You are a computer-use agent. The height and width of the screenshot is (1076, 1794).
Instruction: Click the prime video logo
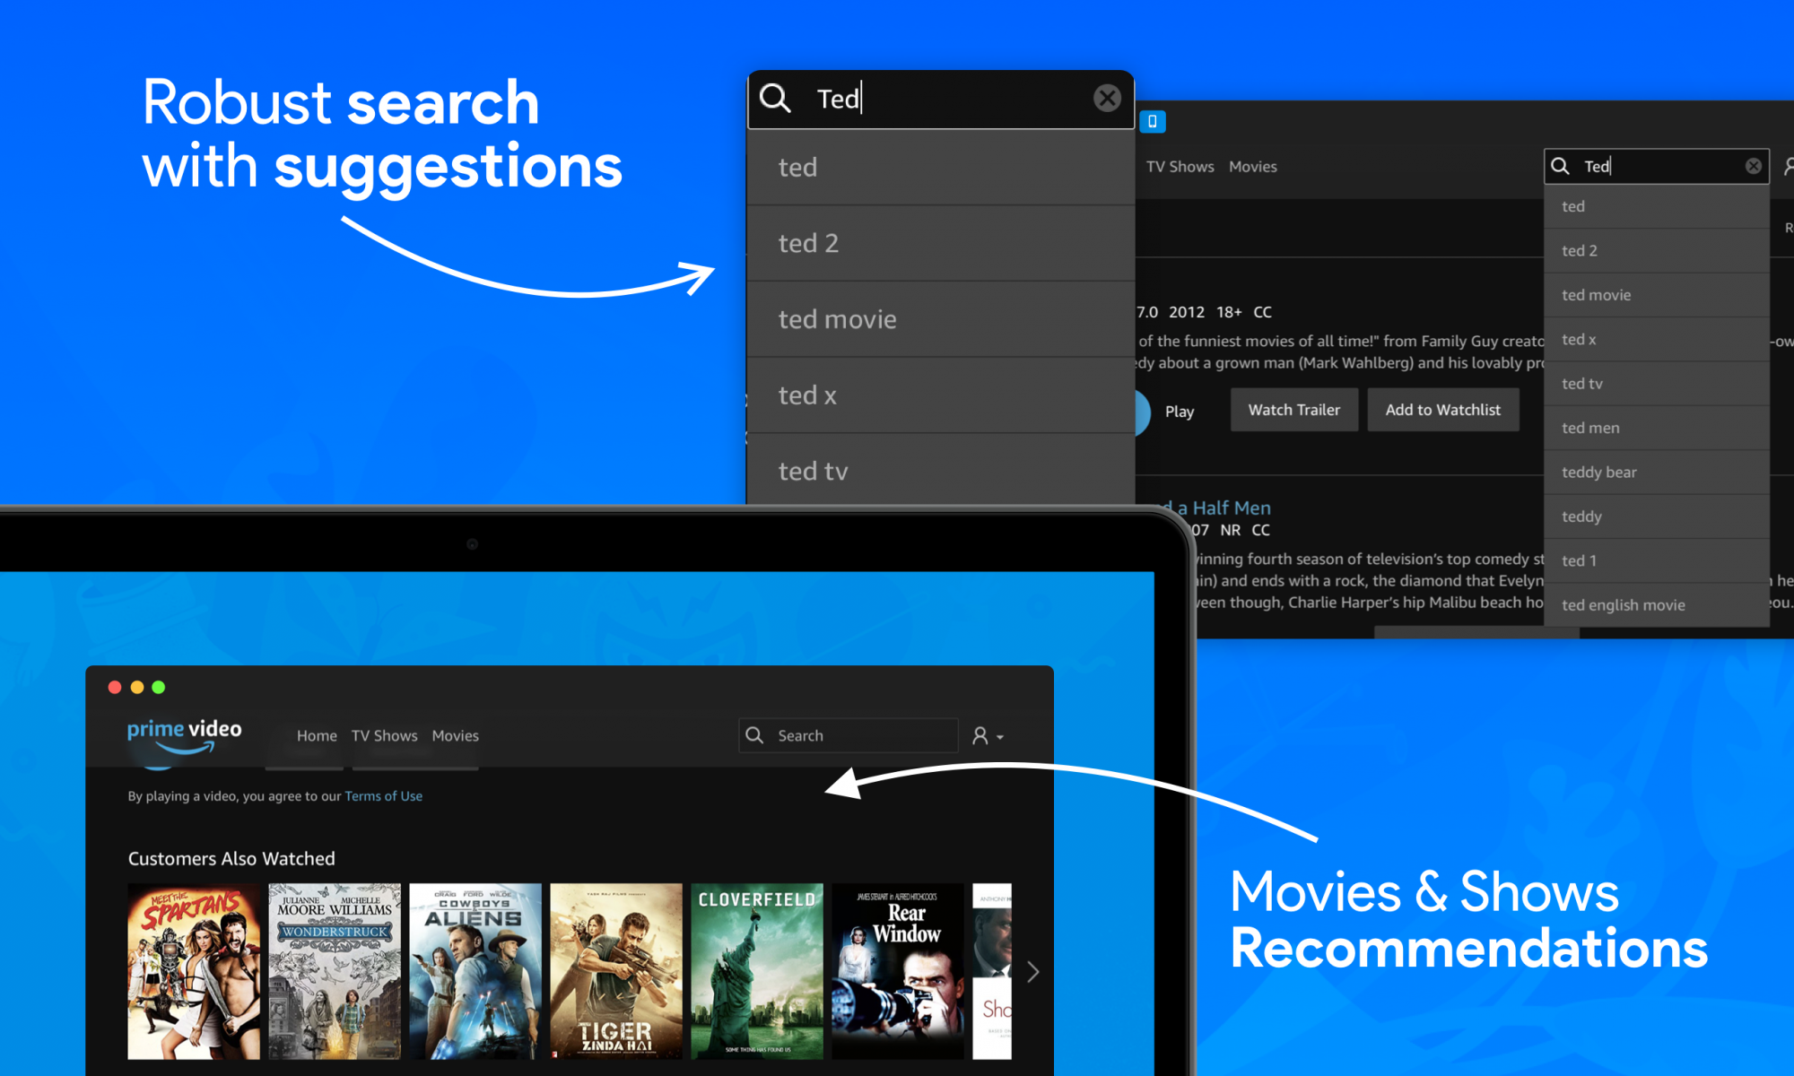pos(184,735)
